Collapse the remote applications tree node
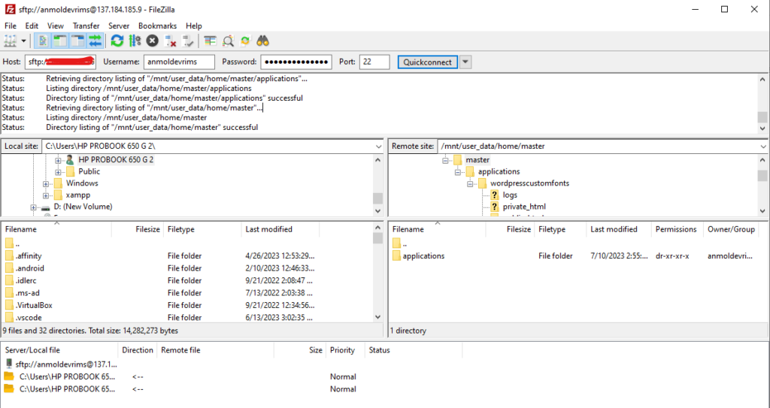 pos(458,172)
